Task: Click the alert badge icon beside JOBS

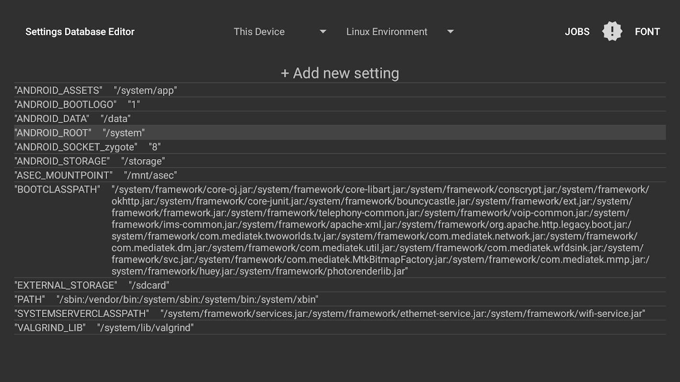Action: pos(612,32)
